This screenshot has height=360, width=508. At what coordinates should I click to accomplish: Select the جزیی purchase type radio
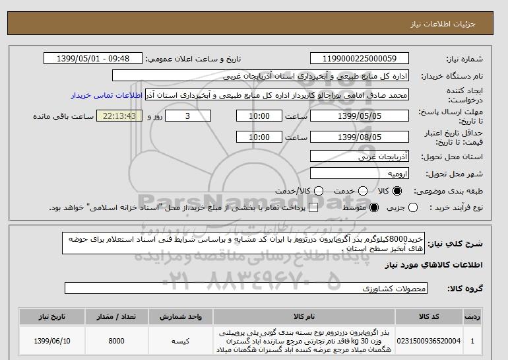point(413,207)
